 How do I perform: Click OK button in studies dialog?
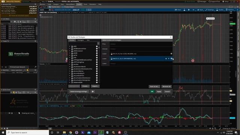pos(152,91)
